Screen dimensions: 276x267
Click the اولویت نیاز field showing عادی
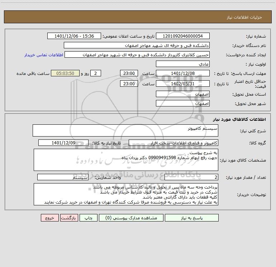[183, 64]
